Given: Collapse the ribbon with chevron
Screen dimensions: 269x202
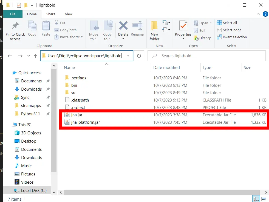Looking at the screenshot, I should tap(258, 14).
